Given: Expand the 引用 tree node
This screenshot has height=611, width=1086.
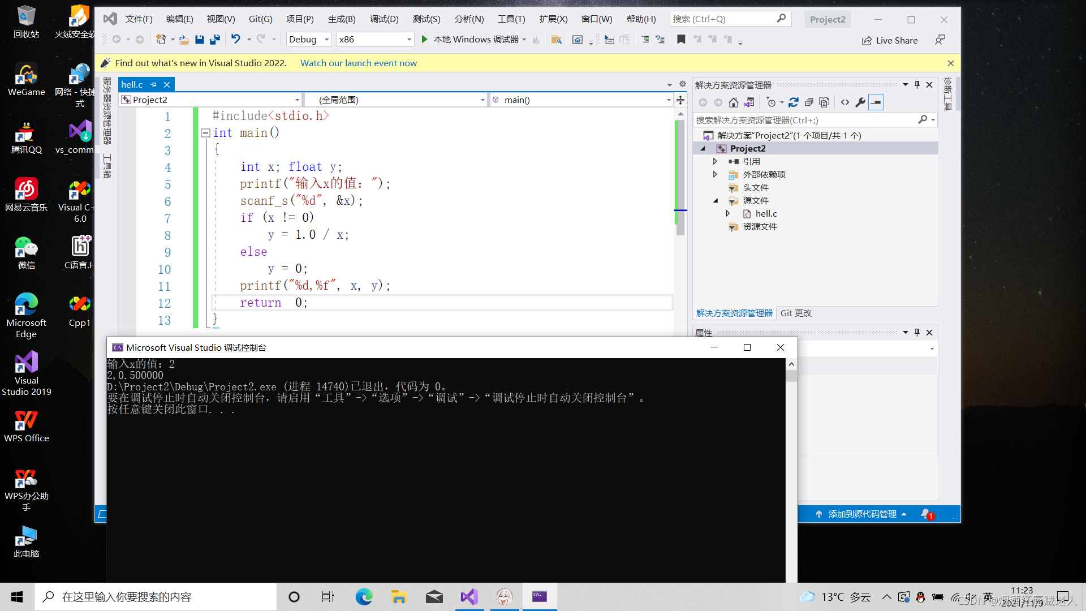Looking at the screenshot, I should point(715,162).
